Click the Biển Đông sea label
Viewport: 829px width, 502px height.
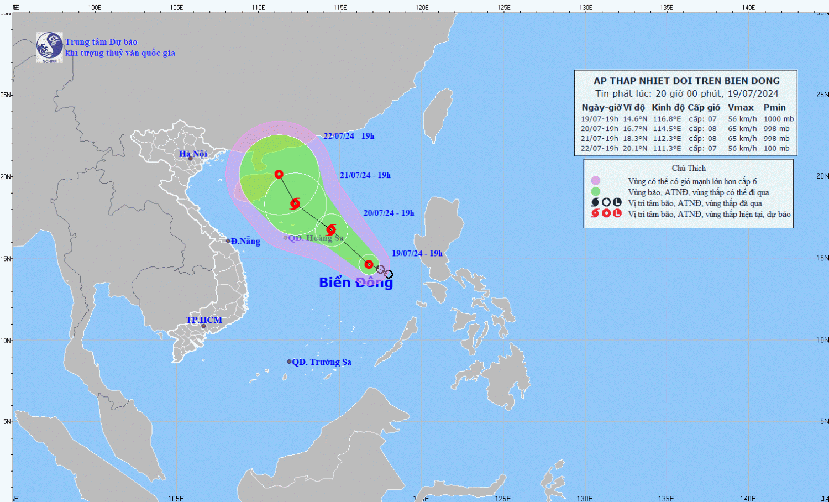coord(356,283)
